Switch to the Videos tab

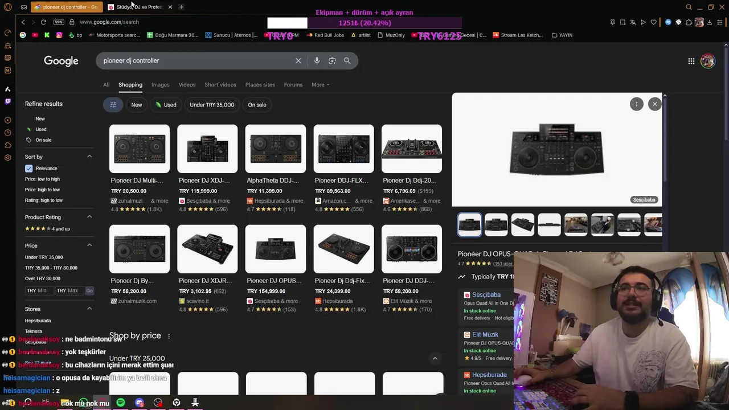click(x=187, y=85)
